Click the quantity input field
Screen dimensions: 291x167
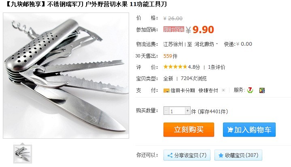(x=177, y=111)
